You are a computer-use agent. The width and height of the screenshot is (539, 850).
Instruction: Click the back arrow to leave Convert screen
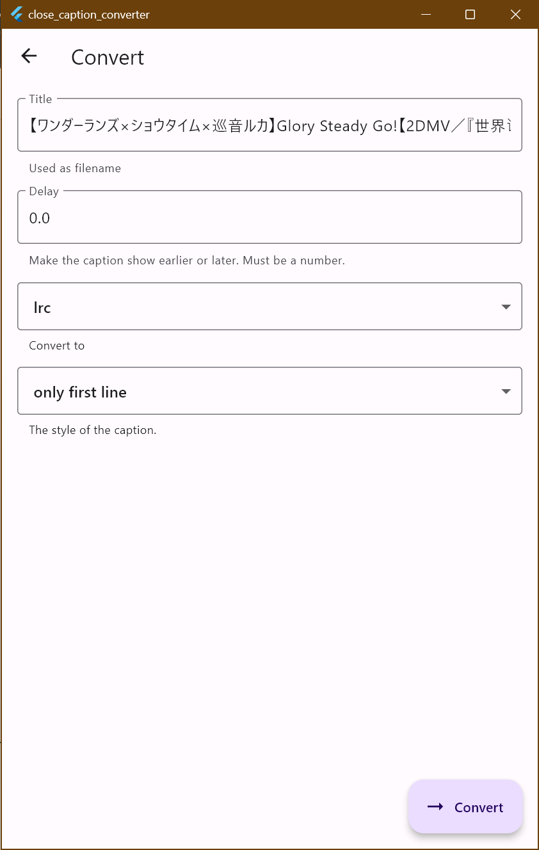click(29, 56)
